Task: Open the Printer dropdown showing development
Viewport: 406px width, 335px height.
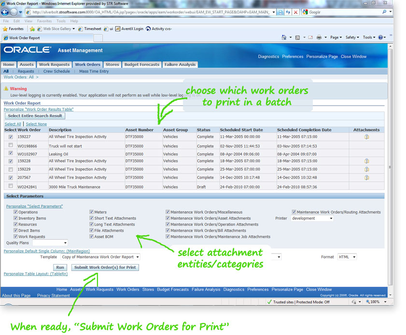Action: (x=312, y=218)
